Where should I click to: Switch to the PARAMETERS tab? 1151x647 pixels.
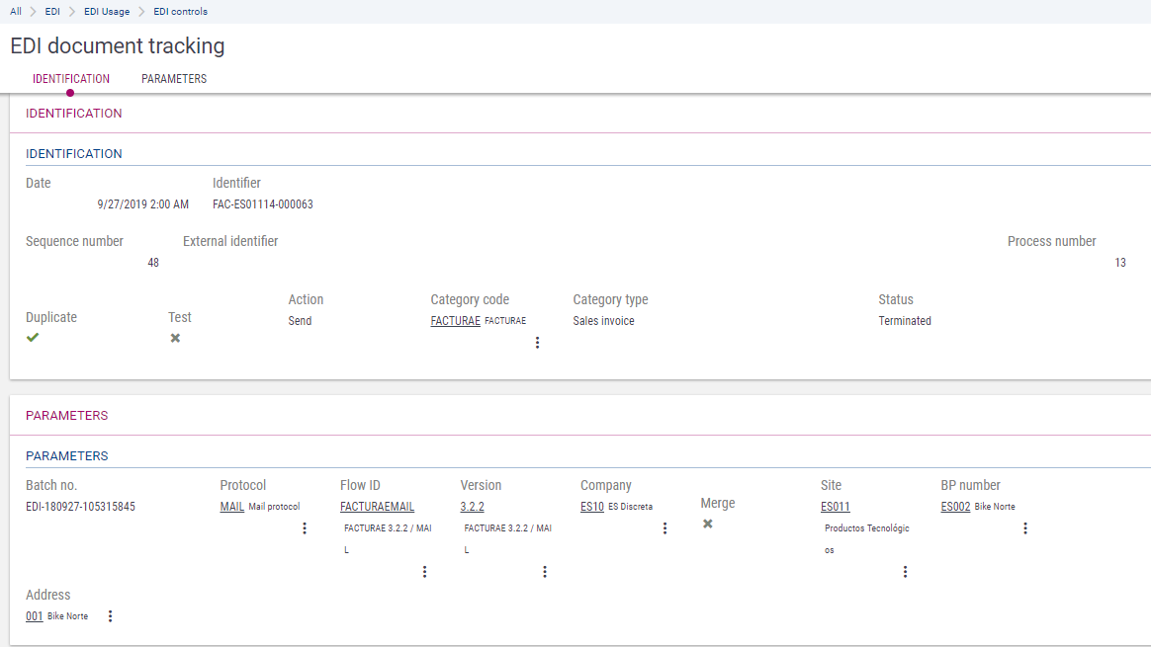pos(174,79)
